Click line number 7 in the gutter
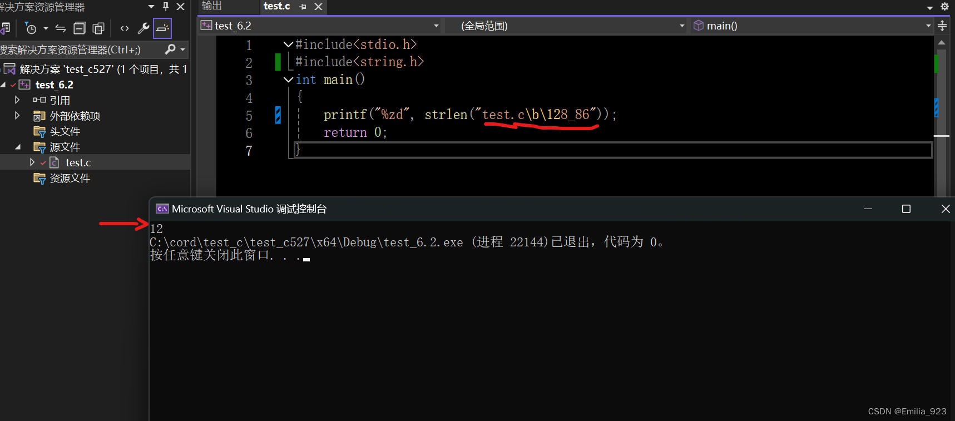 click(249, 151)
